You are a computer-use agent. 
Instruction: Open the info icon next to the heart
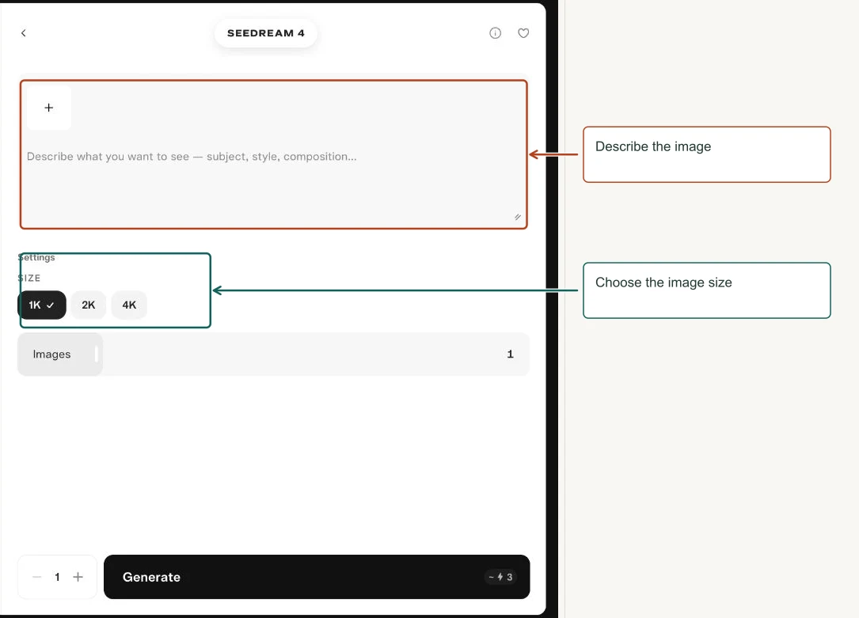point(496,33)
